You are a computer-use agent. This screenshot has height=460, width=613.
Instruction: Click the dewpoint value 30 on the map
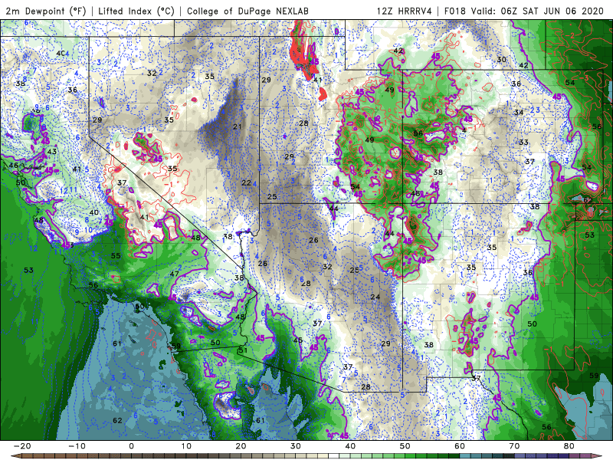tap(502, 60)
